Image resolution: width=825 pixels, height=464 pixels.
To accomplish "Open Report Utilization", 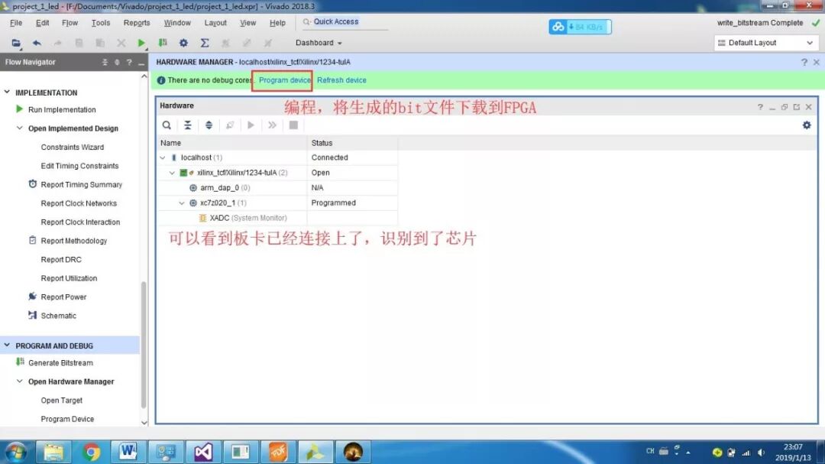I will click(69, 278).
